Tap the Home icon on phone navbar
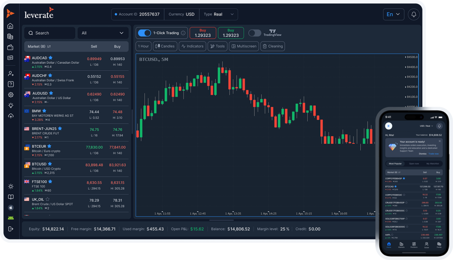Image resolution: width=453 pixels, height=260 pixels. click(389, 245)
